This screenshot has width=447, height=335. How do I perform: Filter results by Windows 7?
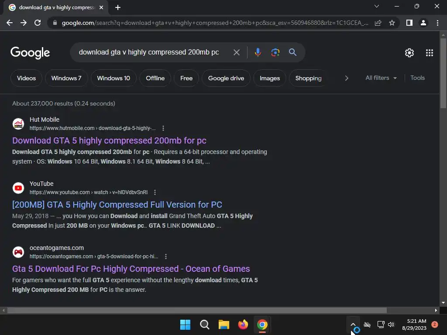click(66, 78)
